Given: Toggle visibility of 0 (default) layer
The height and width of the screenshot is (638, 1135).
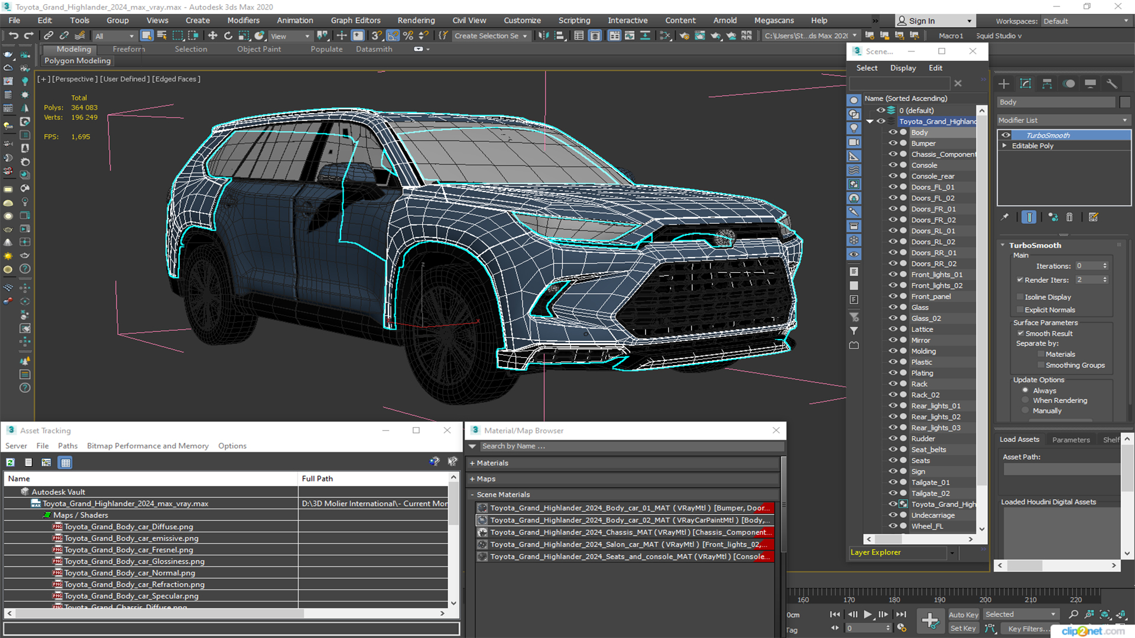Looking at the screenshot, I should pos(881,110).
